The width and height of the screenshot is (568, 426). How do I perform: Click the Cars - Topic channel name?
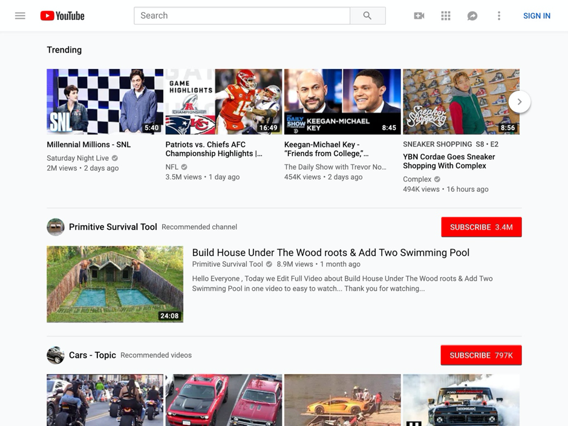coord(92,355)
